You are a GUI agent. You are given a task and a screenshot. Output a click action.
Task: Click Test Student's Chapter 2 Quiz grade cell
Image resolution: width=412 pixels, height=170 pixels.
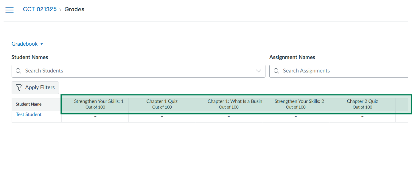click(x=362, y=117)
